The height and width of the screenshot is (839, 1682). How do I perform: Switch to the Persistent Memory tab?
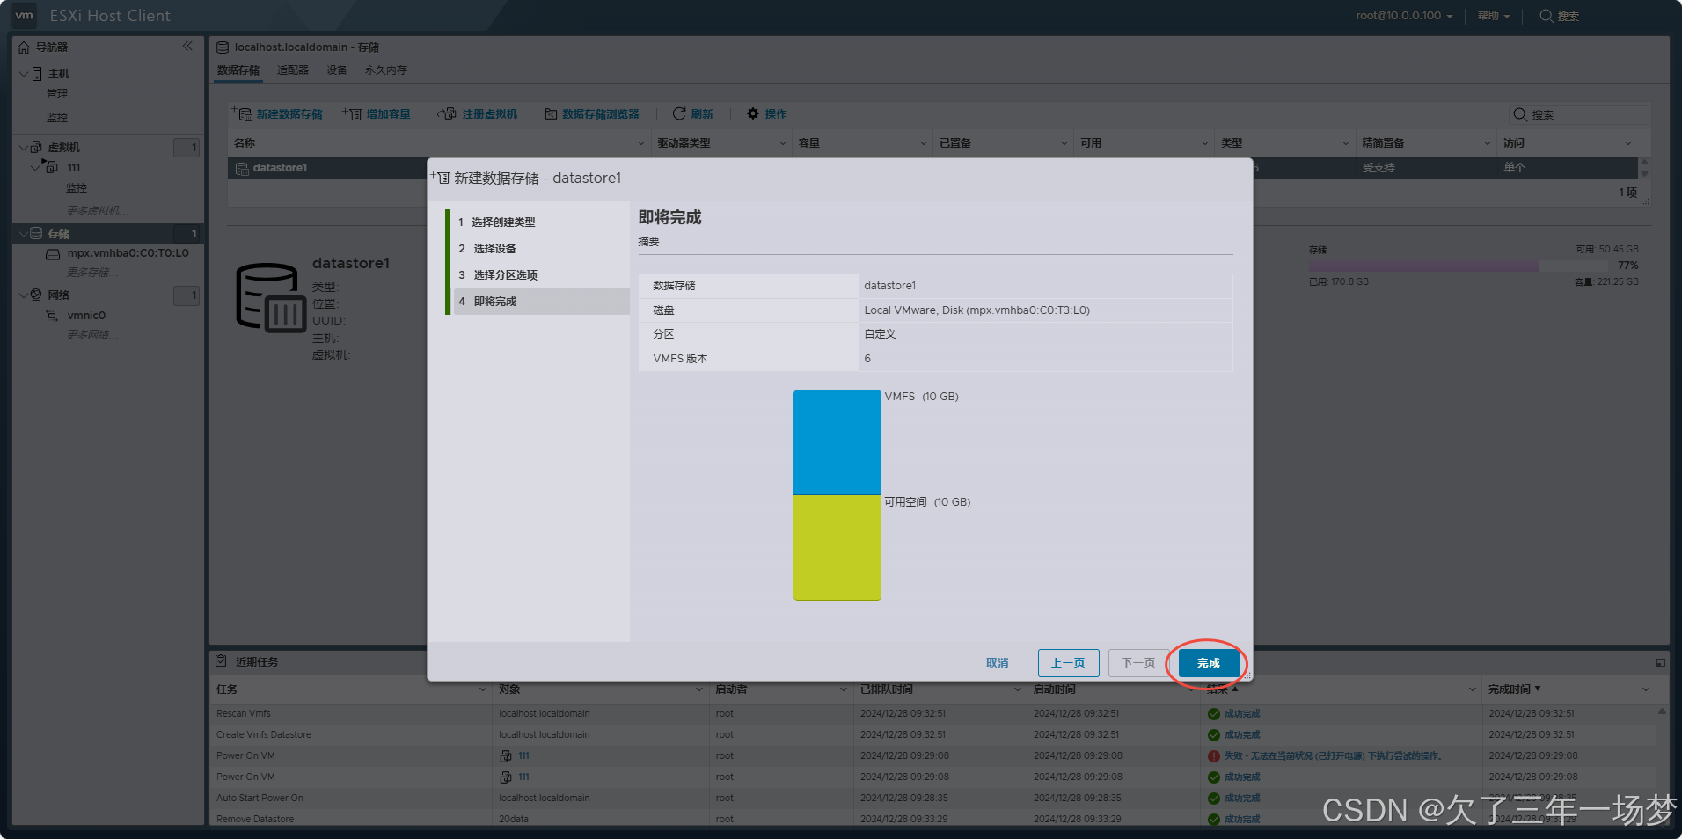pos(386,70)
